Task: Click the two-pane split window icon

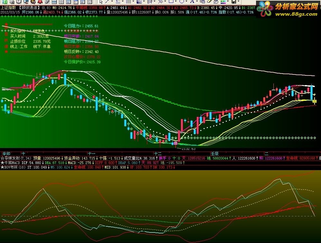Action: tap(61, 2)
